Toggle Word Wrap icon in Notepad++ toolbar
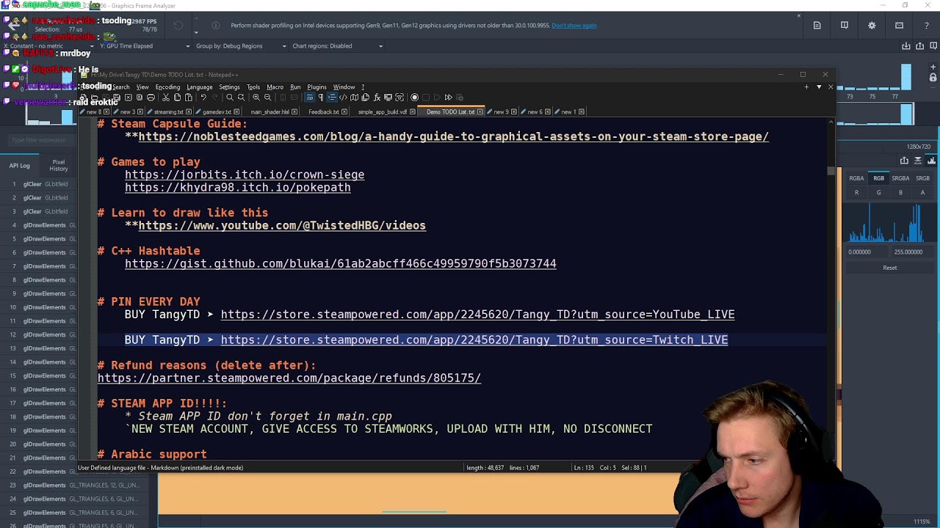Image resolution: width=940 pixels, height=528 pixels. [x=309, y=98]
